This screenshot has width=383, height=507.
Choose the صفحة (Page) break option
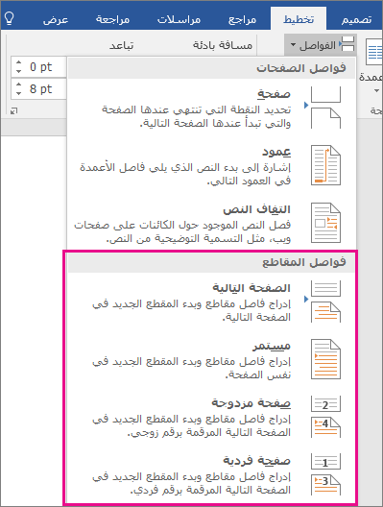212,108
